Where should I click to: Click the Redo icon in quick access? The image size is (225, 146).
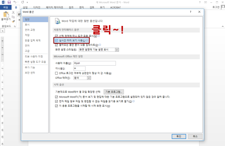22,2
